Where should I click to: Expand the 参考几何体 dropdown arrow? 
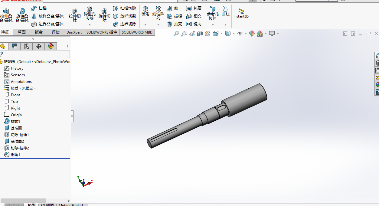[213, 25]
